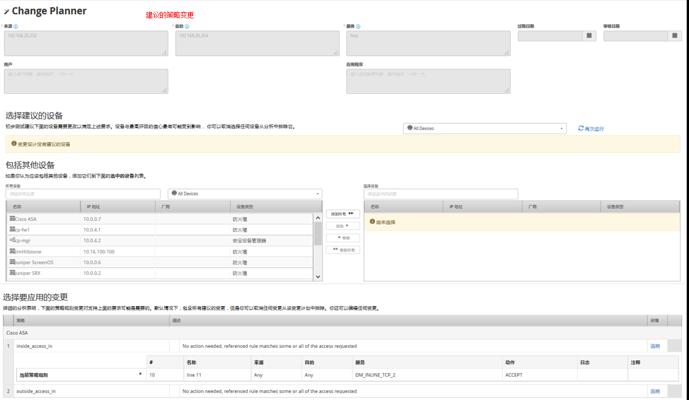Open 说明 link for outside_access_in
This screenshot has height=400, width=689.
(655, 391)
